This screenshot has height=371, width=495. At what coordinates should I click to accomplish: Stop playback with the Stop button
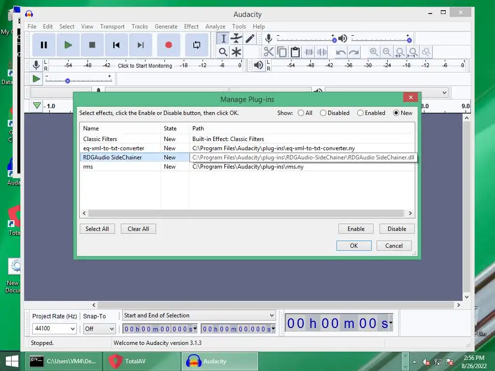(x=92, y=45)
